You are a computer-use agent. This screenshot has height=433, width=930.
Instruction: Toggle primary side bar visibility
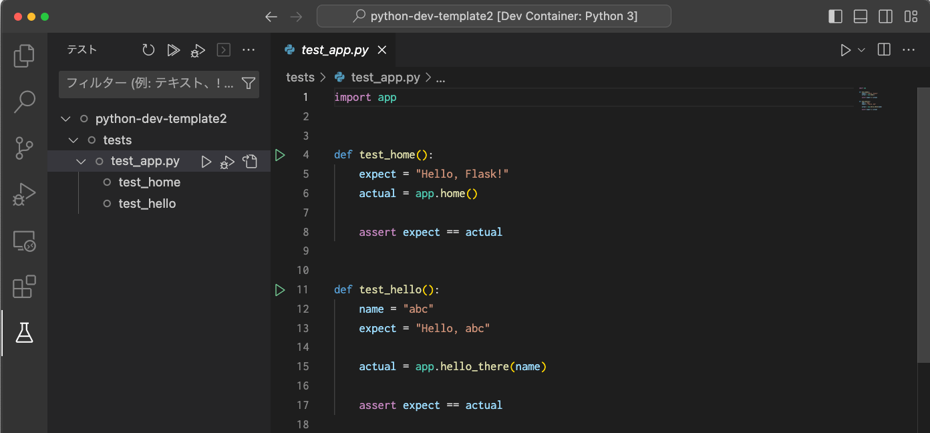point(836,17)
